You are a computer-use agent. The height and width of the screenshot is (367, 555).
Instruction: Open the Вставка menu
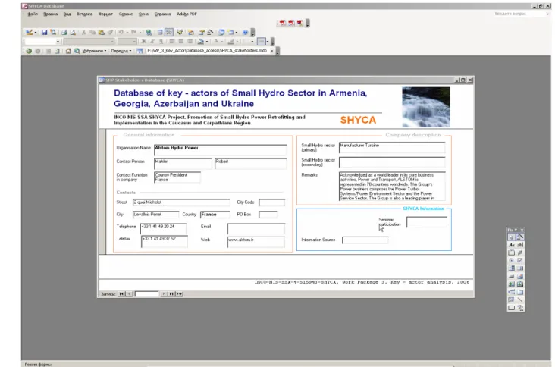[x=84, y=14]
